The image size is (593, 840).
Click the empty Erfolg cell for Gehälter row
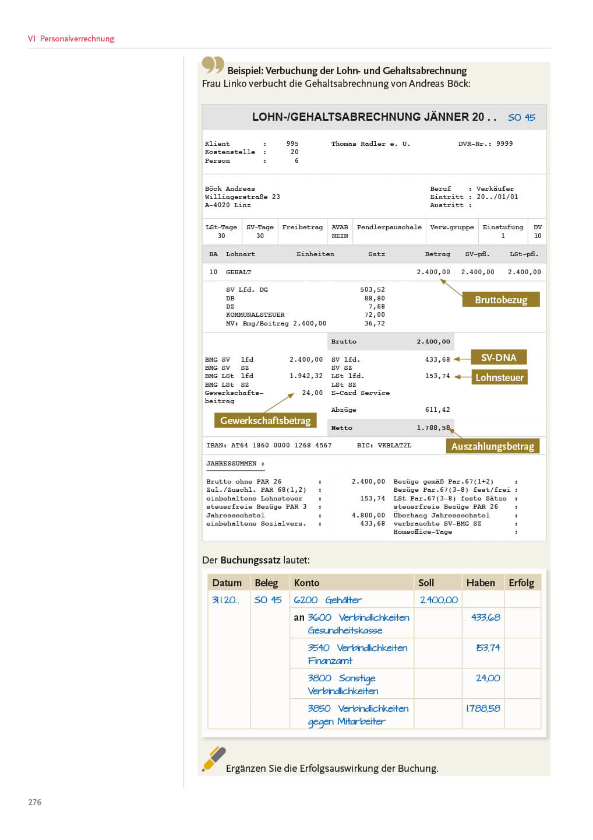coord(522,600)
